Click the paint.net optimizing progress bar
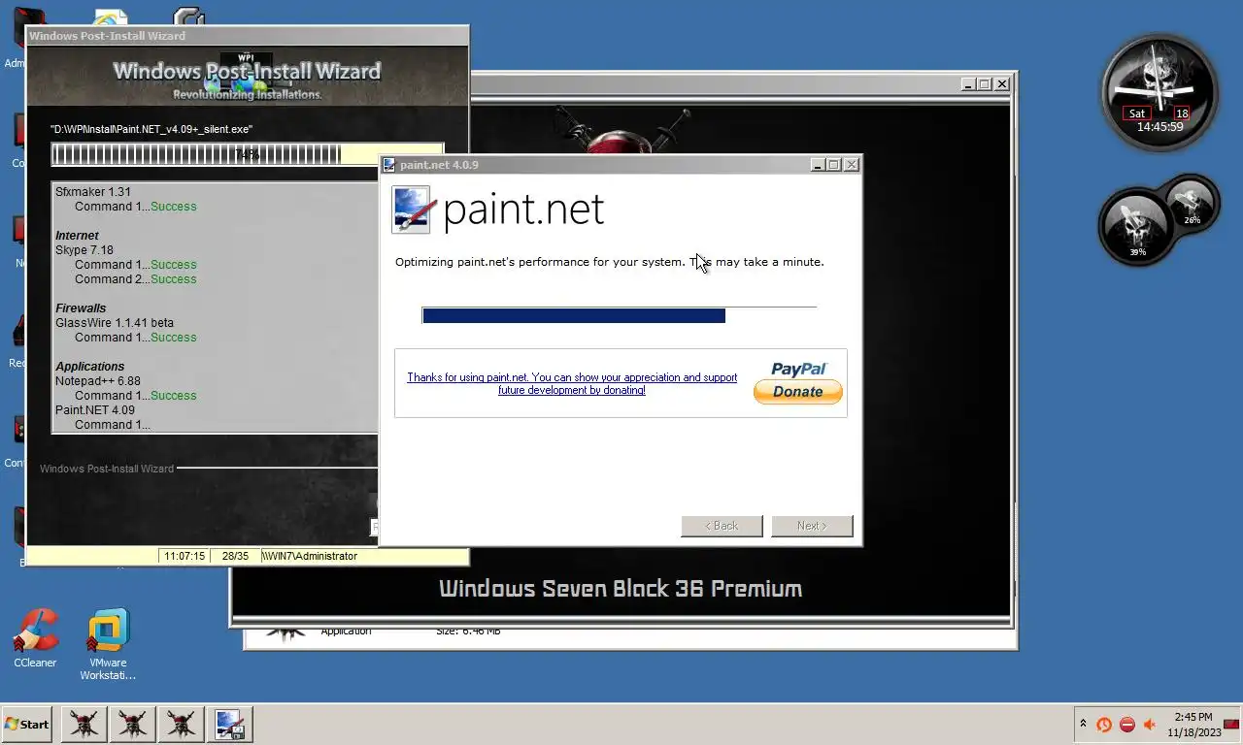The width and height of the screenshot is (1243, 745). coord(620,315)
